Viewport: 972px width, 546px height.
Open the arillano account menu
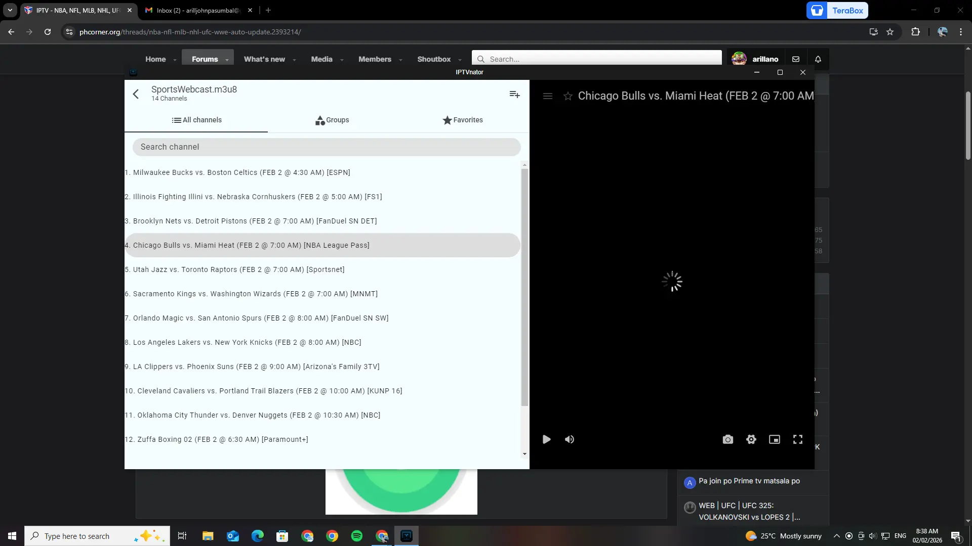pos(755,59)
